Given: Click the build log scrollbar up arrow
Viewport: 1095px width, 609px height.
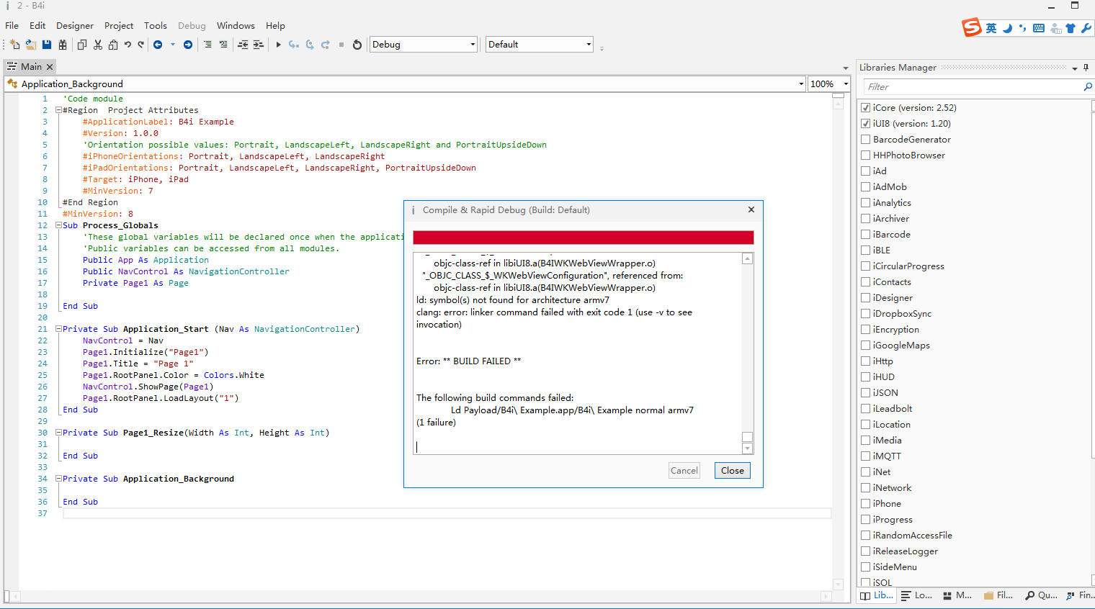Looking at the screenshot, I should 748,258.
